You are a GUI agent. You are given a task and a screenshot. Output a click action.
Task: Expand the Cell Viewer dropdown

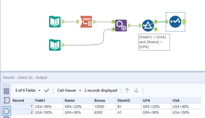69,90
